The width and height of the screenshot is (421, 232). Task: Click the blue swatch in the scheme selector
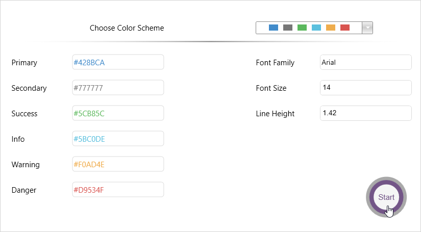[x=274, y=28]
